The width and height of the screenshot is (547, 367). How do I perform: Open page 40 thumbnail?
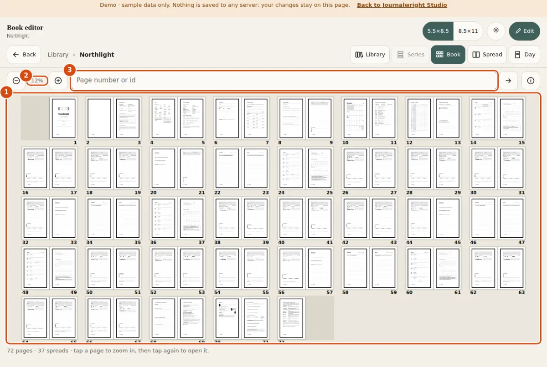291,219
